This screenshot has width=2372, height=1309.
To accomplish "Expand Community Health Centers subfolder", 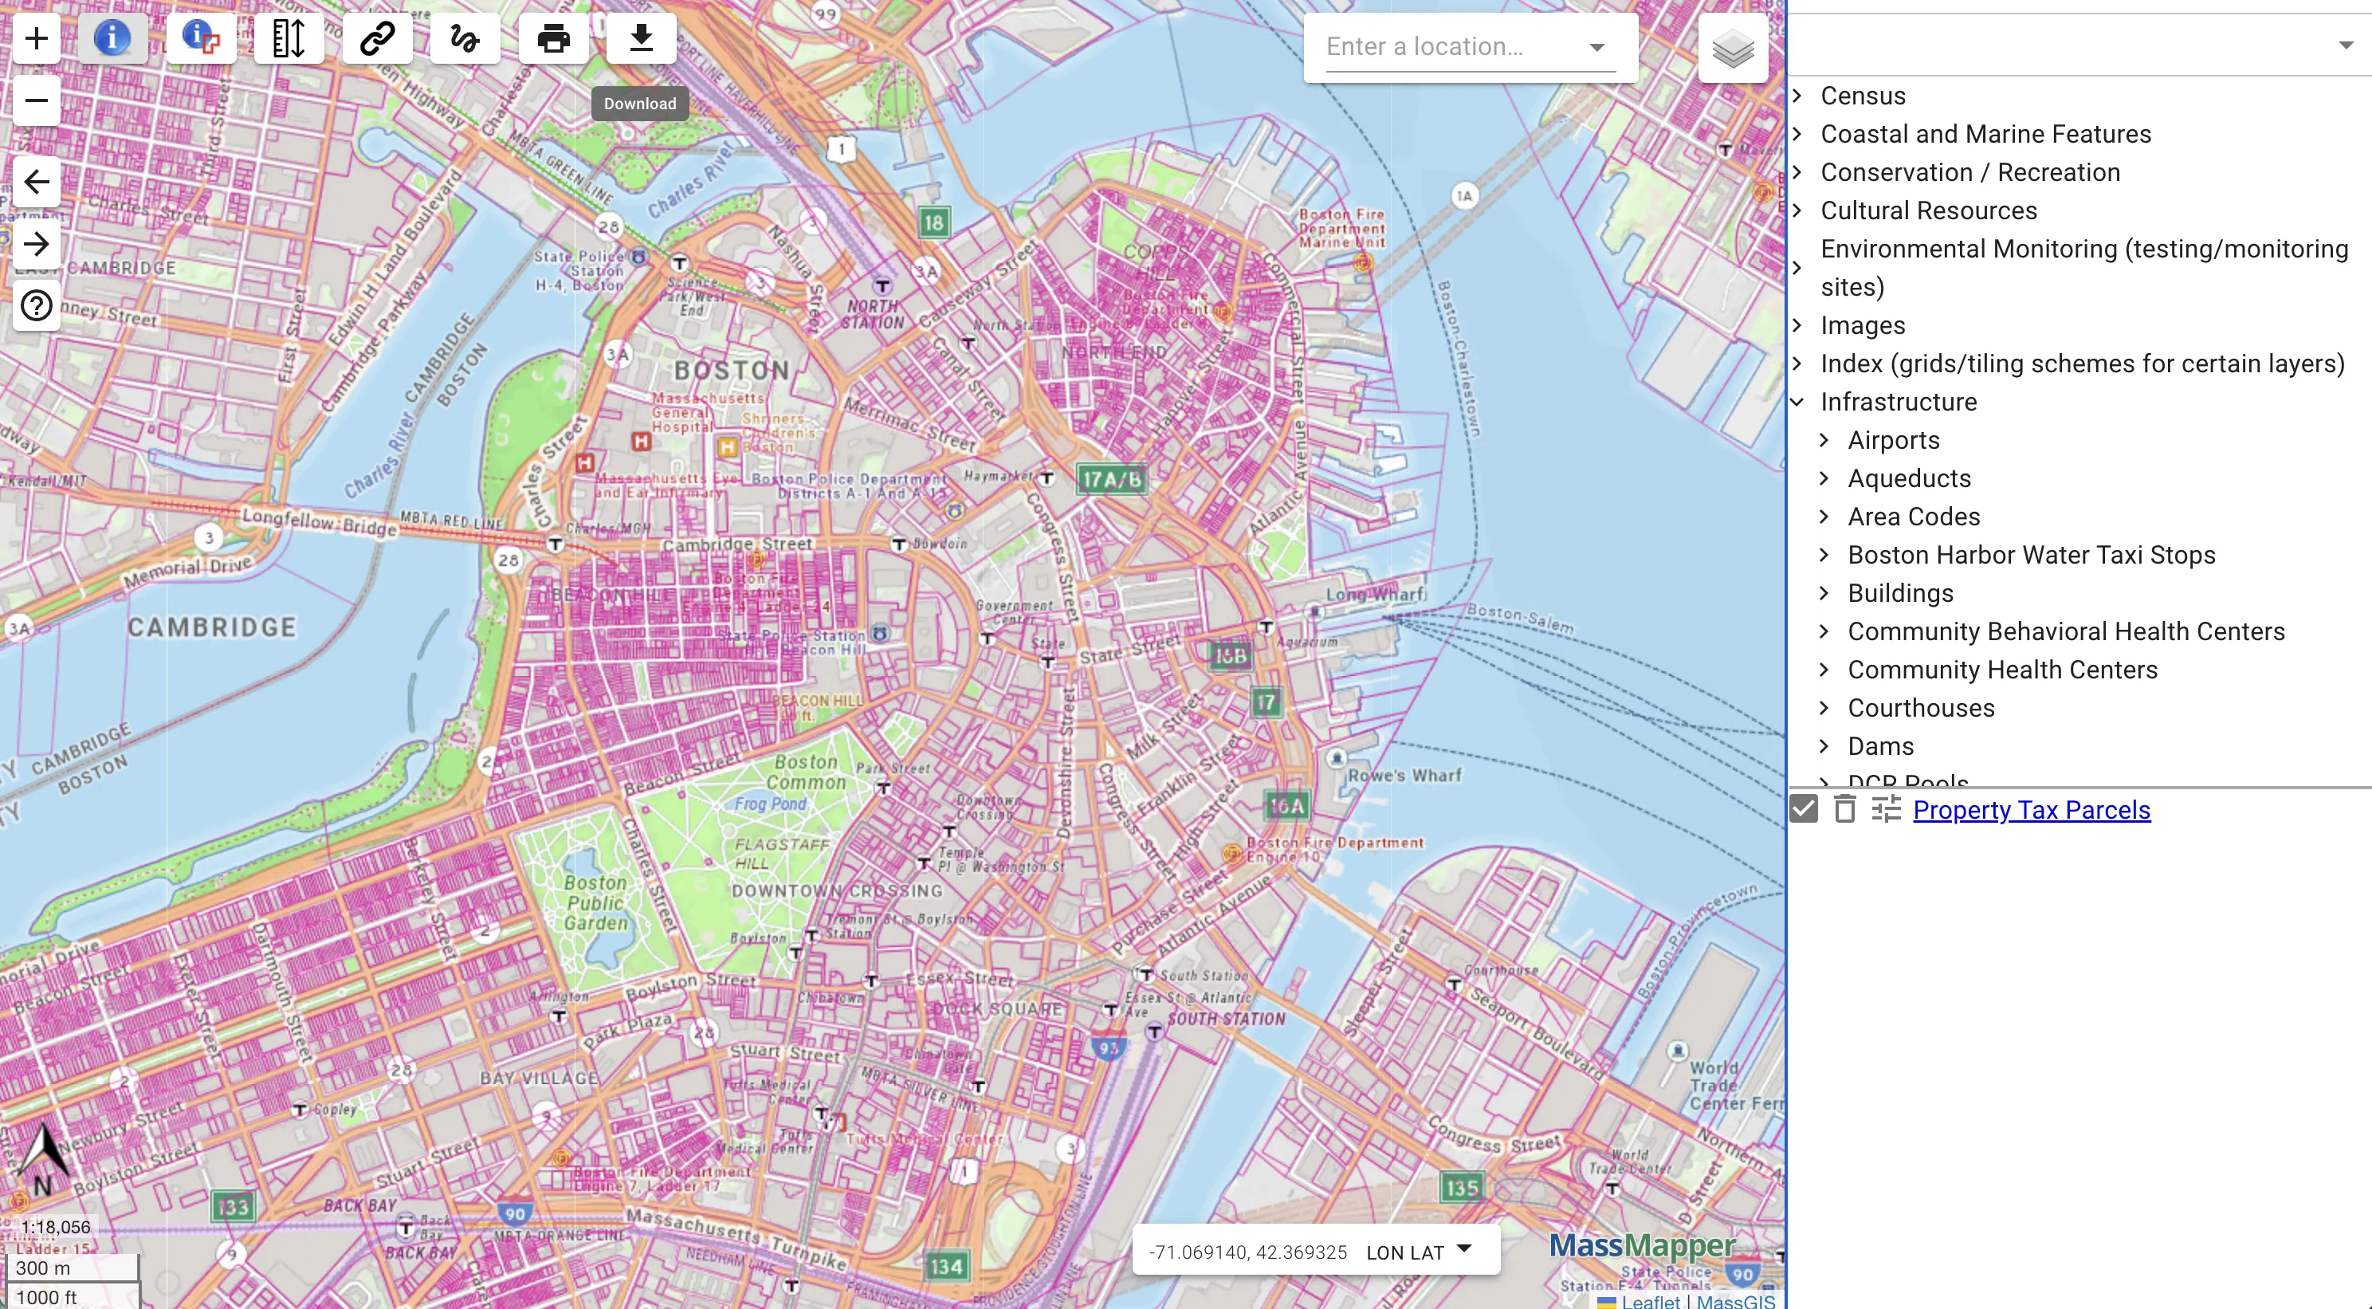I will [1824, 669].
